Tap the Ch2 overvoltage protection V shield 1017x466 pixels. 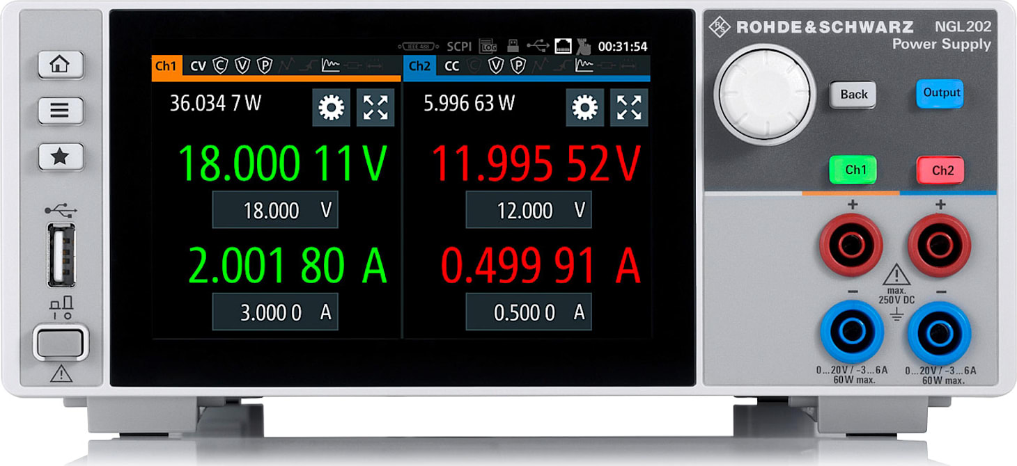[x=496, y=66]
